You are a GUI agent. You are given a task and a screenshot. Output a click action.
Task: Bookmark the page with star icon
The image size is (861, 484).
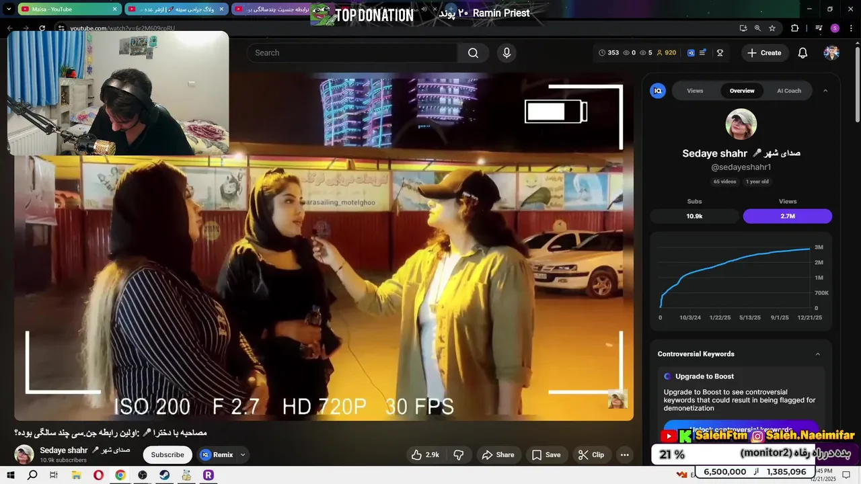(772, 28)
